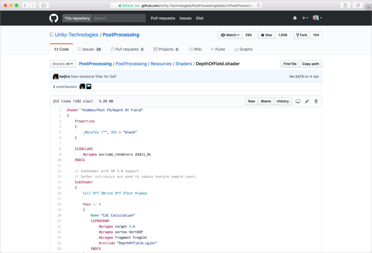Screen dimensions: 372x253
Task: Fork the repository
Action: [302, 35]
